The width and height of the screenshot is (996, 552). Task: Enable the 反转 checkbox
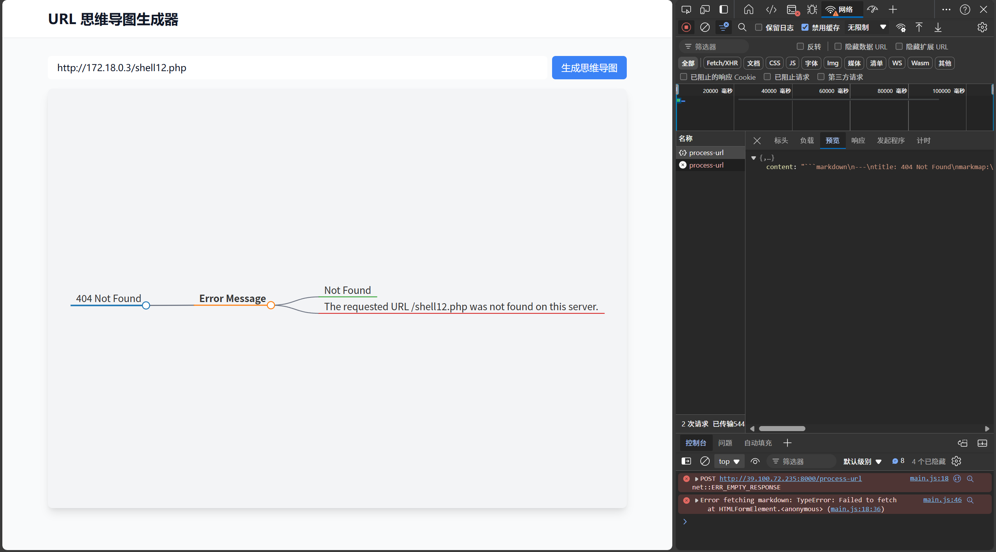coord(800,46)
